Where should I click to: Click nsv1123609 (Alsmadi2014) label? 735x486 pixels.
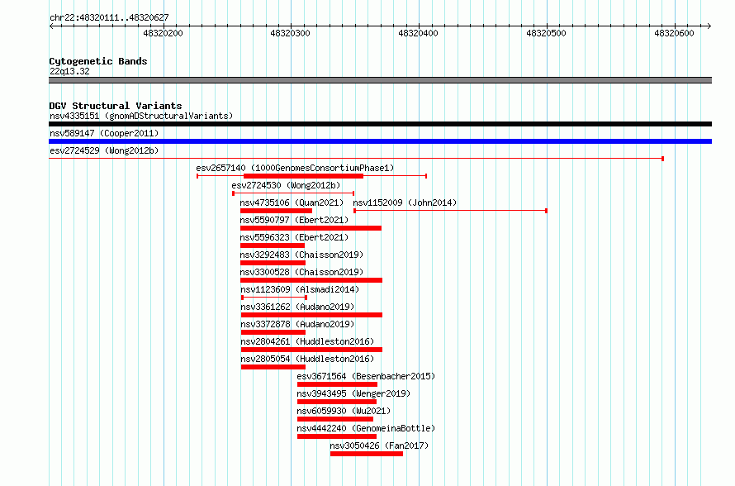(300, 289)
